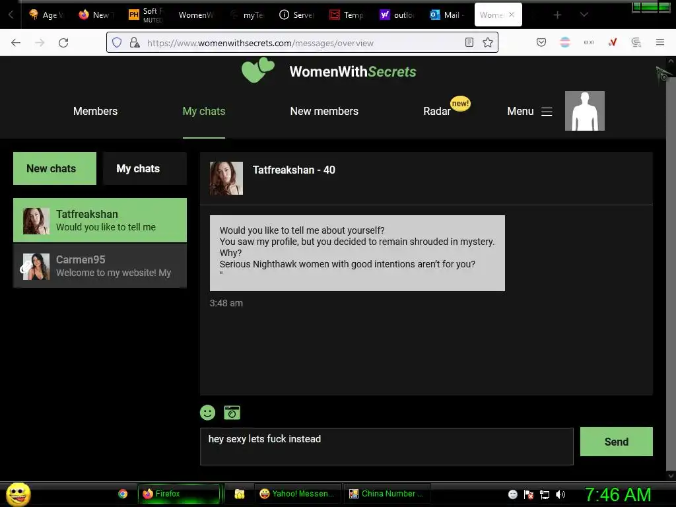Select the My chats list button
The height and width of the screenshot is (507, 676).
[x=145, y=168]
